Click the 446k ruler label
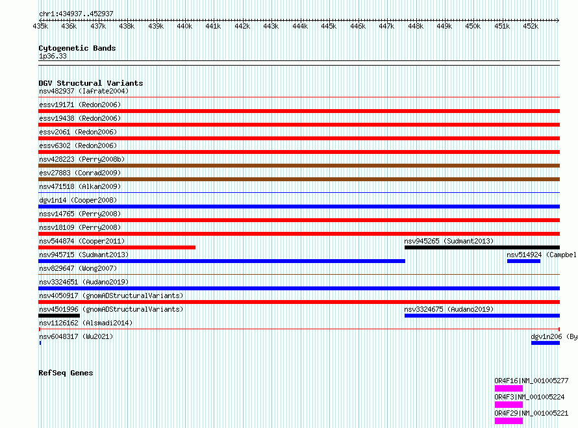Screen dimensions: 578x428 [x=358, y=26]
